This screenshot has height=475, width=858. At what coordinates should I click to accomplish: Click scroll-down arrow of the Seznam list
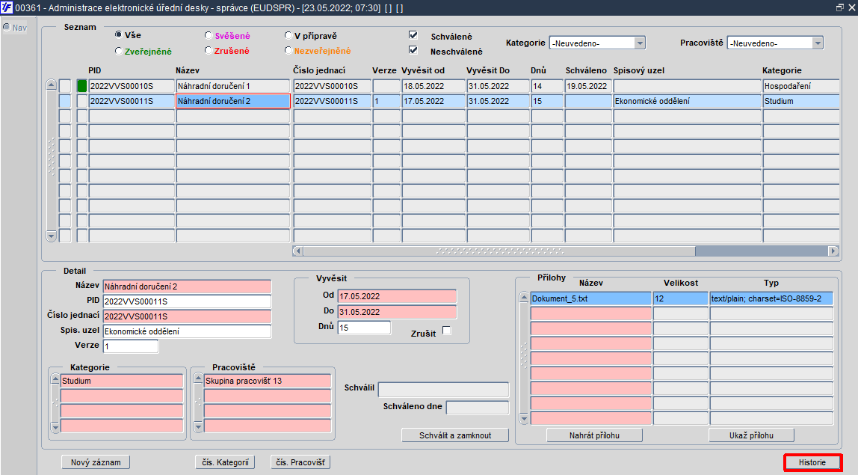(x=52, y=236)
